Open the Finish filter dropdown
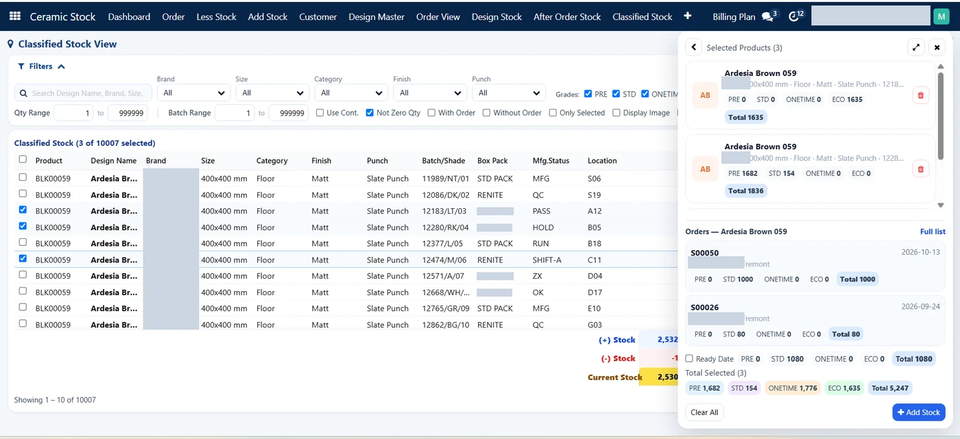Screen dimensions: 960x439 tap(430, 93)
